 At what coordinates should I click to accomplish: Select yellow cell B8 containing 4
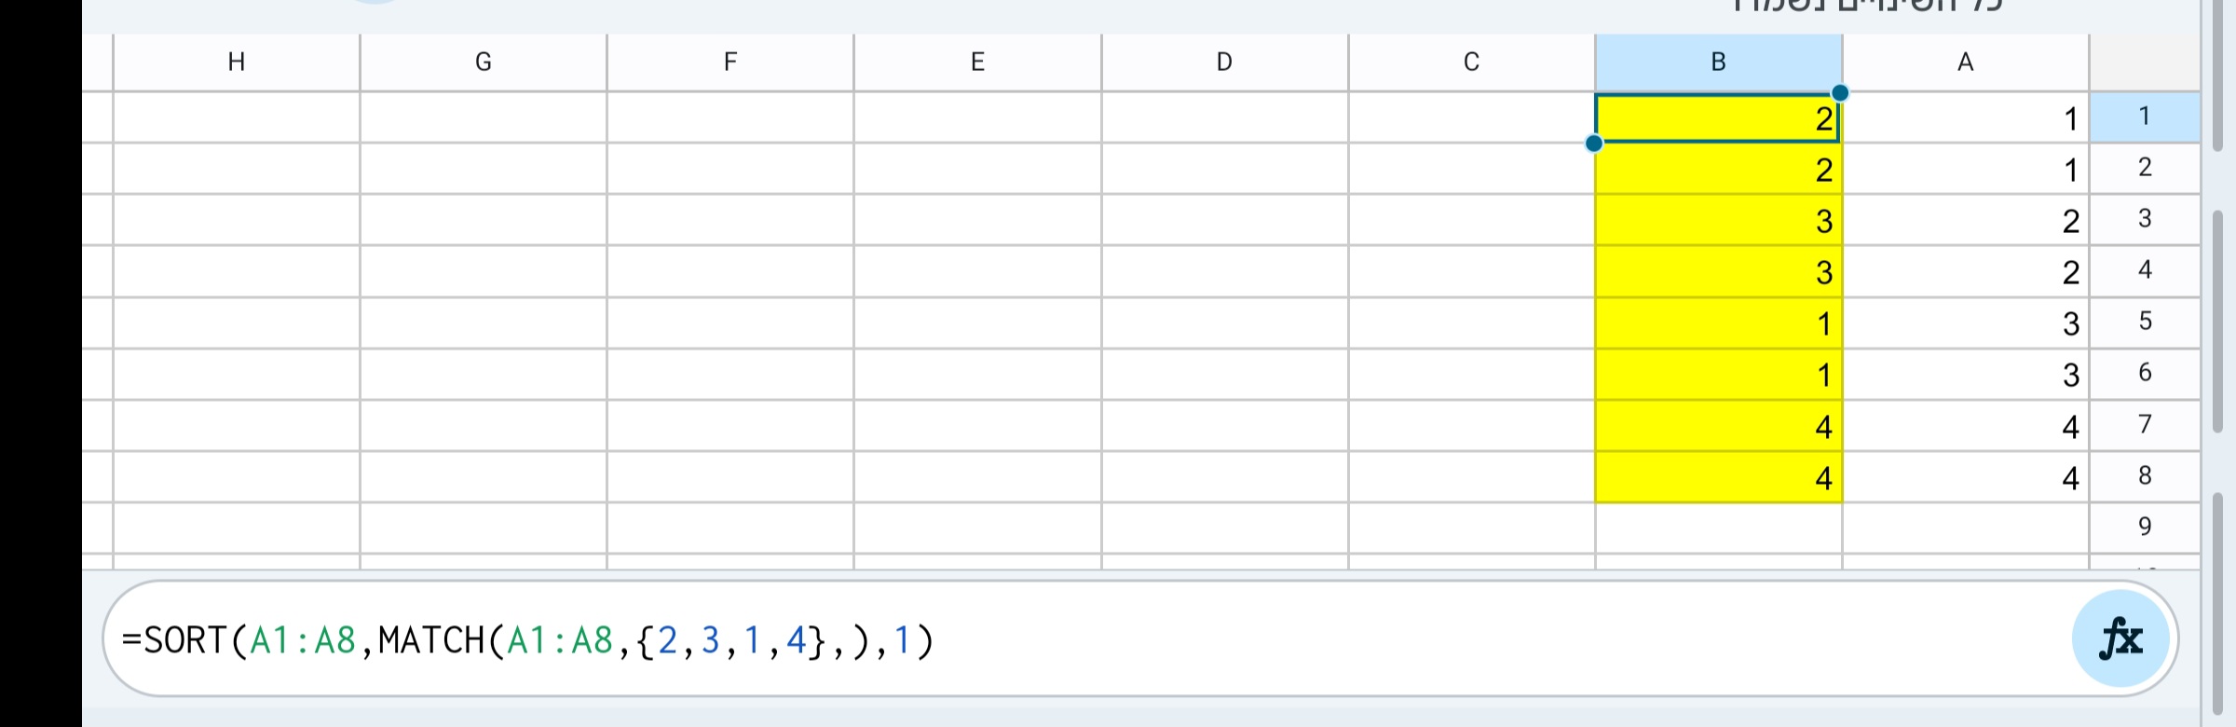pos(1717,477)
